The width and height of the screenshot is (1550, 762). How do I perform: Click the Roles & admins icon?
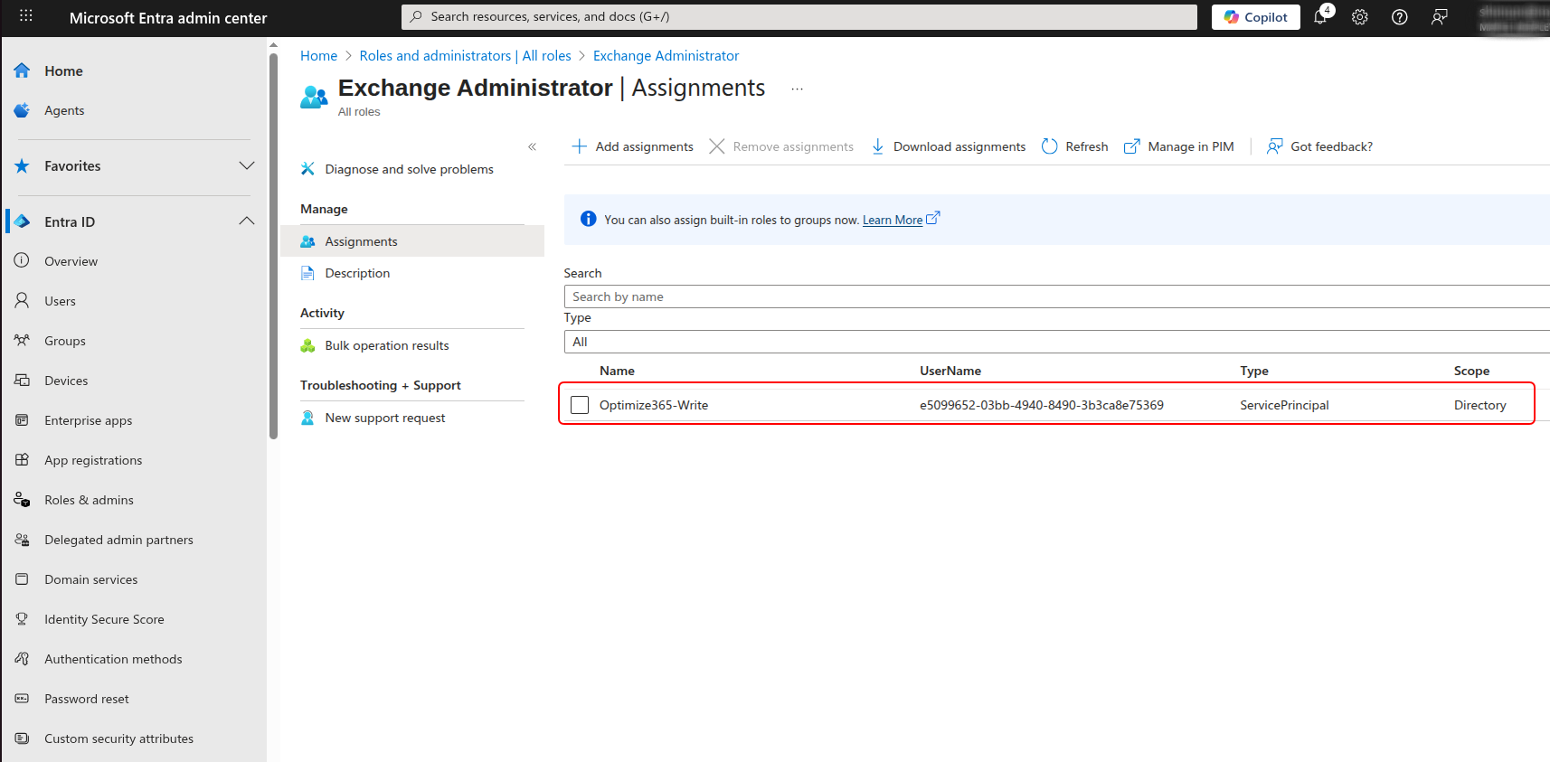click(x=22, y=500)
